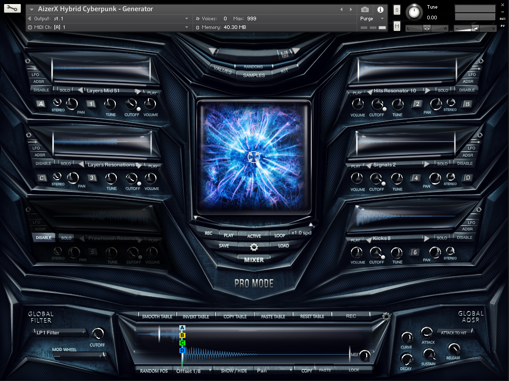The width and height of the screenshot is (509, 381).
Task: Toggle ACTIVE under the XY pad
Action: [x=254, y=236]
